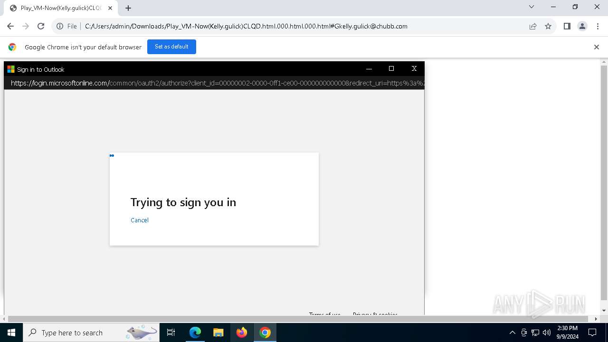
Task: Show hidden system tray icons
Action: [512, 332]
